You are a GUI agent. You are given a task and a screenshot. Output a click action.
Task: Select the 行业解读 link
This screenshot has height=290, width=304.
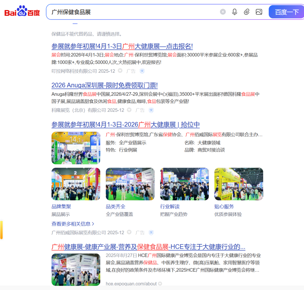pos(170,207)
